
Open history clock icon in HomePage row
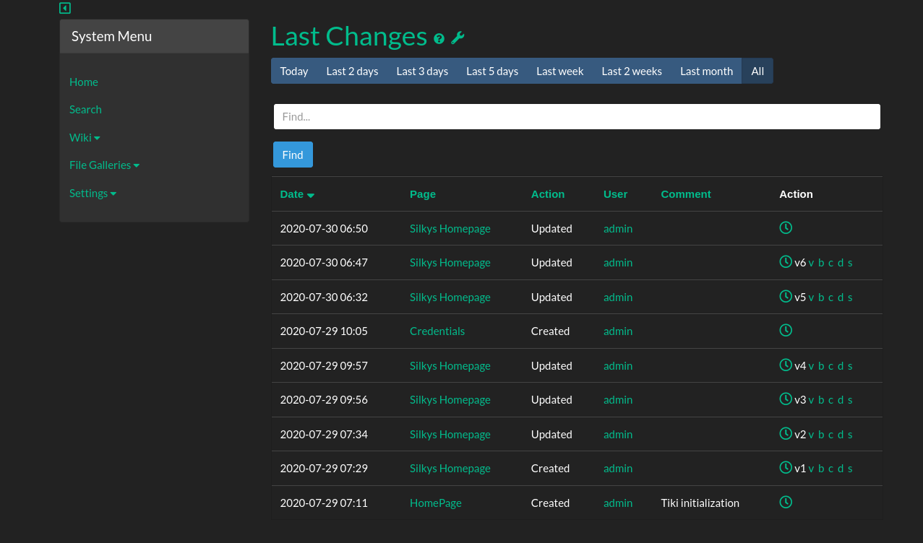786,502
